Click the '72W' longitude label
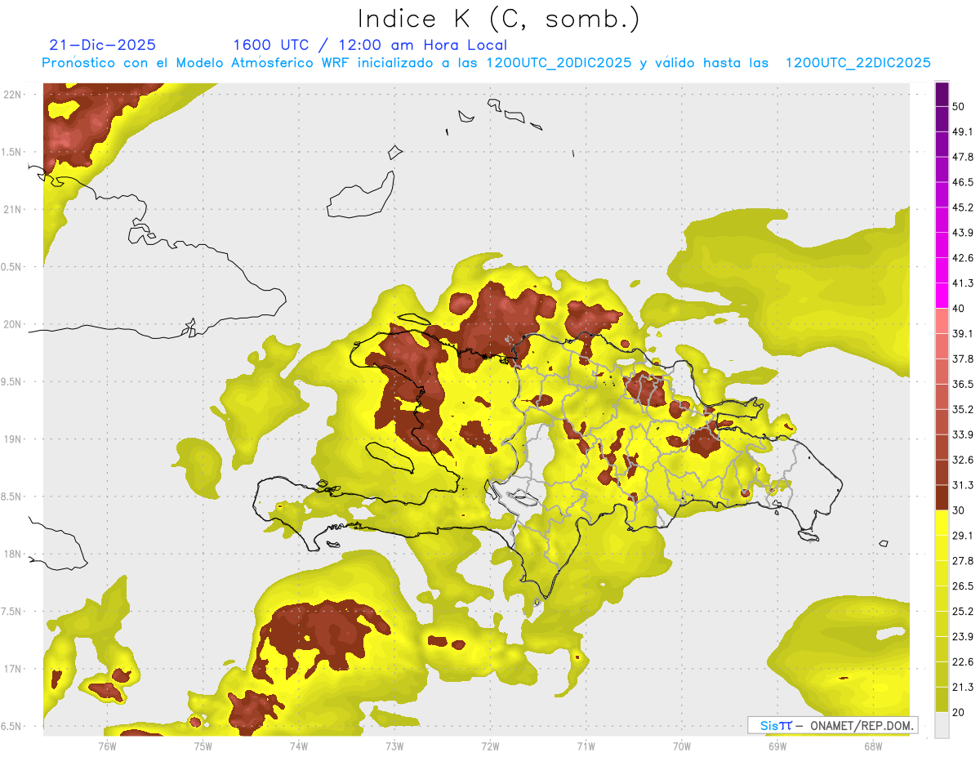The width and height of the screenshot is (980, 757). 490,746
